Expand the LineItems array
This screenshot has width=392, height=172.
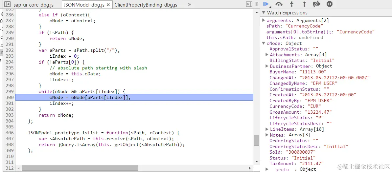[267, 129]
